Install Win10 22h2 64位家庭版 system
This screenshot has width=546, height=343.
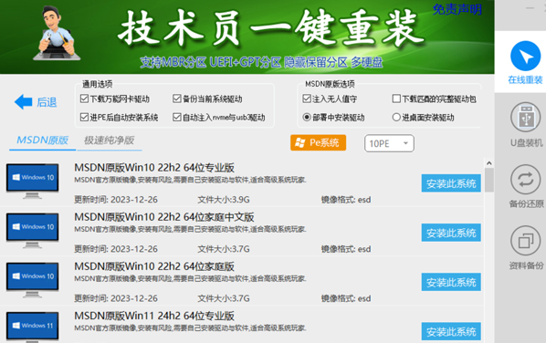451,282
